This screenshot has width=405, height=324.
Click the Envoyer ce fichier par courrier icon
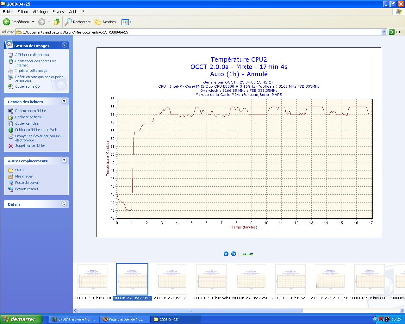click(11, 136)
